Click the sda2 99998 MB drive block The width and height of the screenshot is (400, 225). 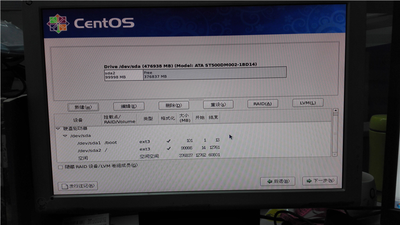coord(124,75)
